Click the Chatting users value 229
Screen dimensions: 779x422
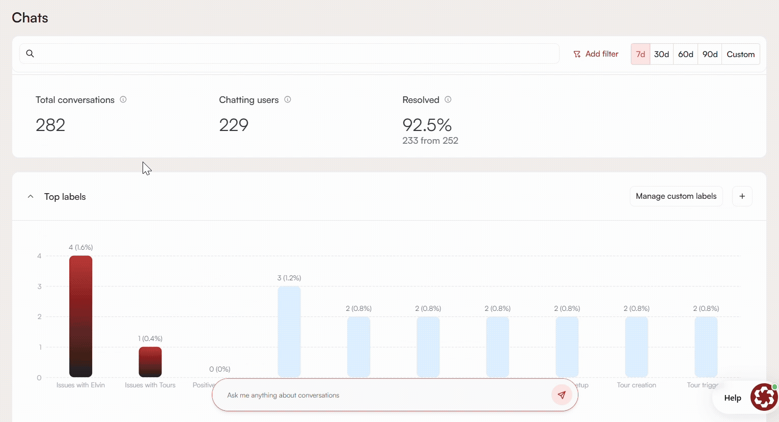coord(234,125)
